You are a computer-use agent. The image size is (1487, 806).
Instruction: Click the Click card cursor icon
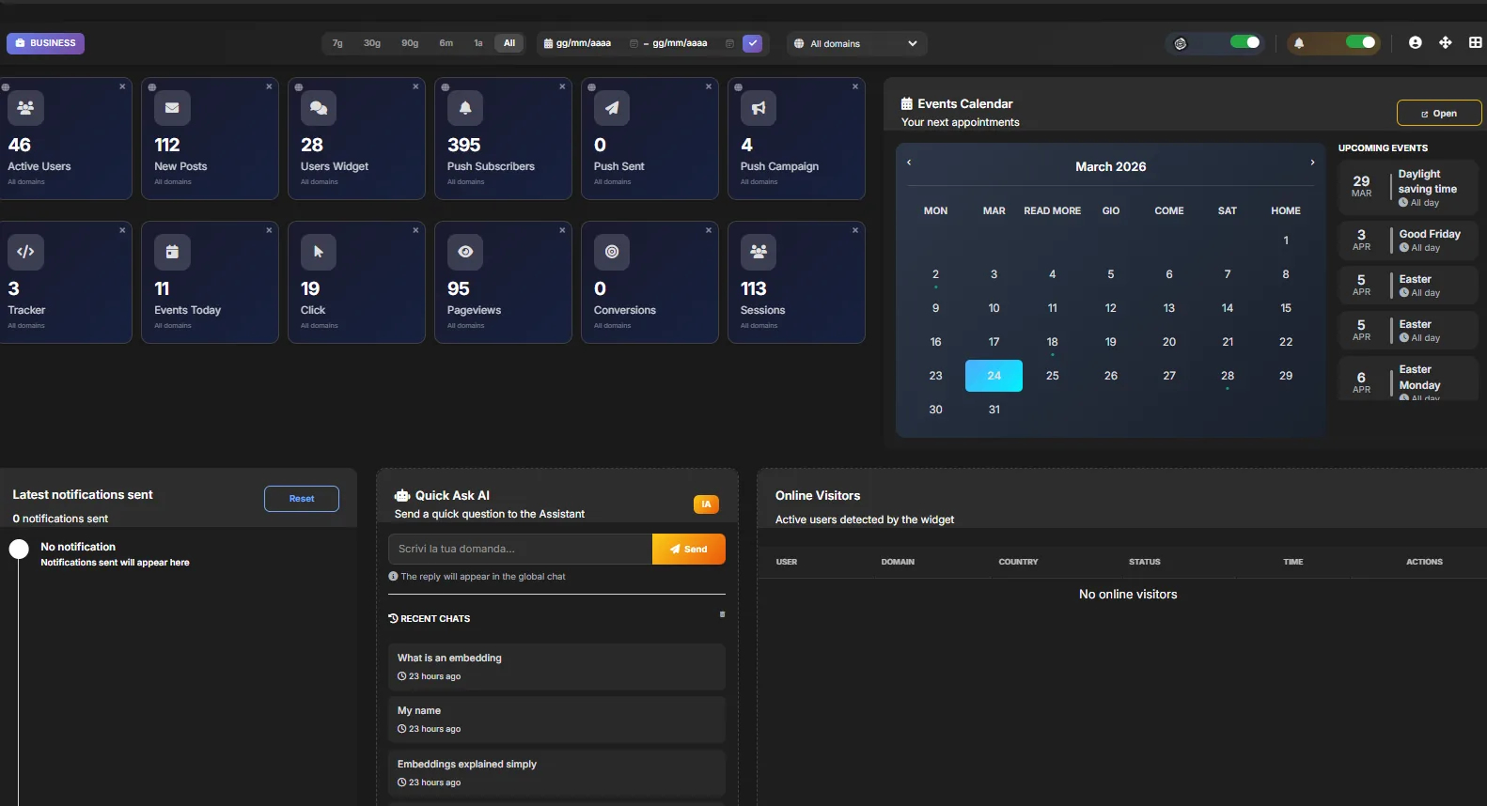(x=319, y=252)
